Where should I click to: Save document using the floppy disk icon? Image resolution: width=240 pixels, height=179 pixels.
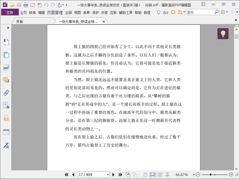19,5
